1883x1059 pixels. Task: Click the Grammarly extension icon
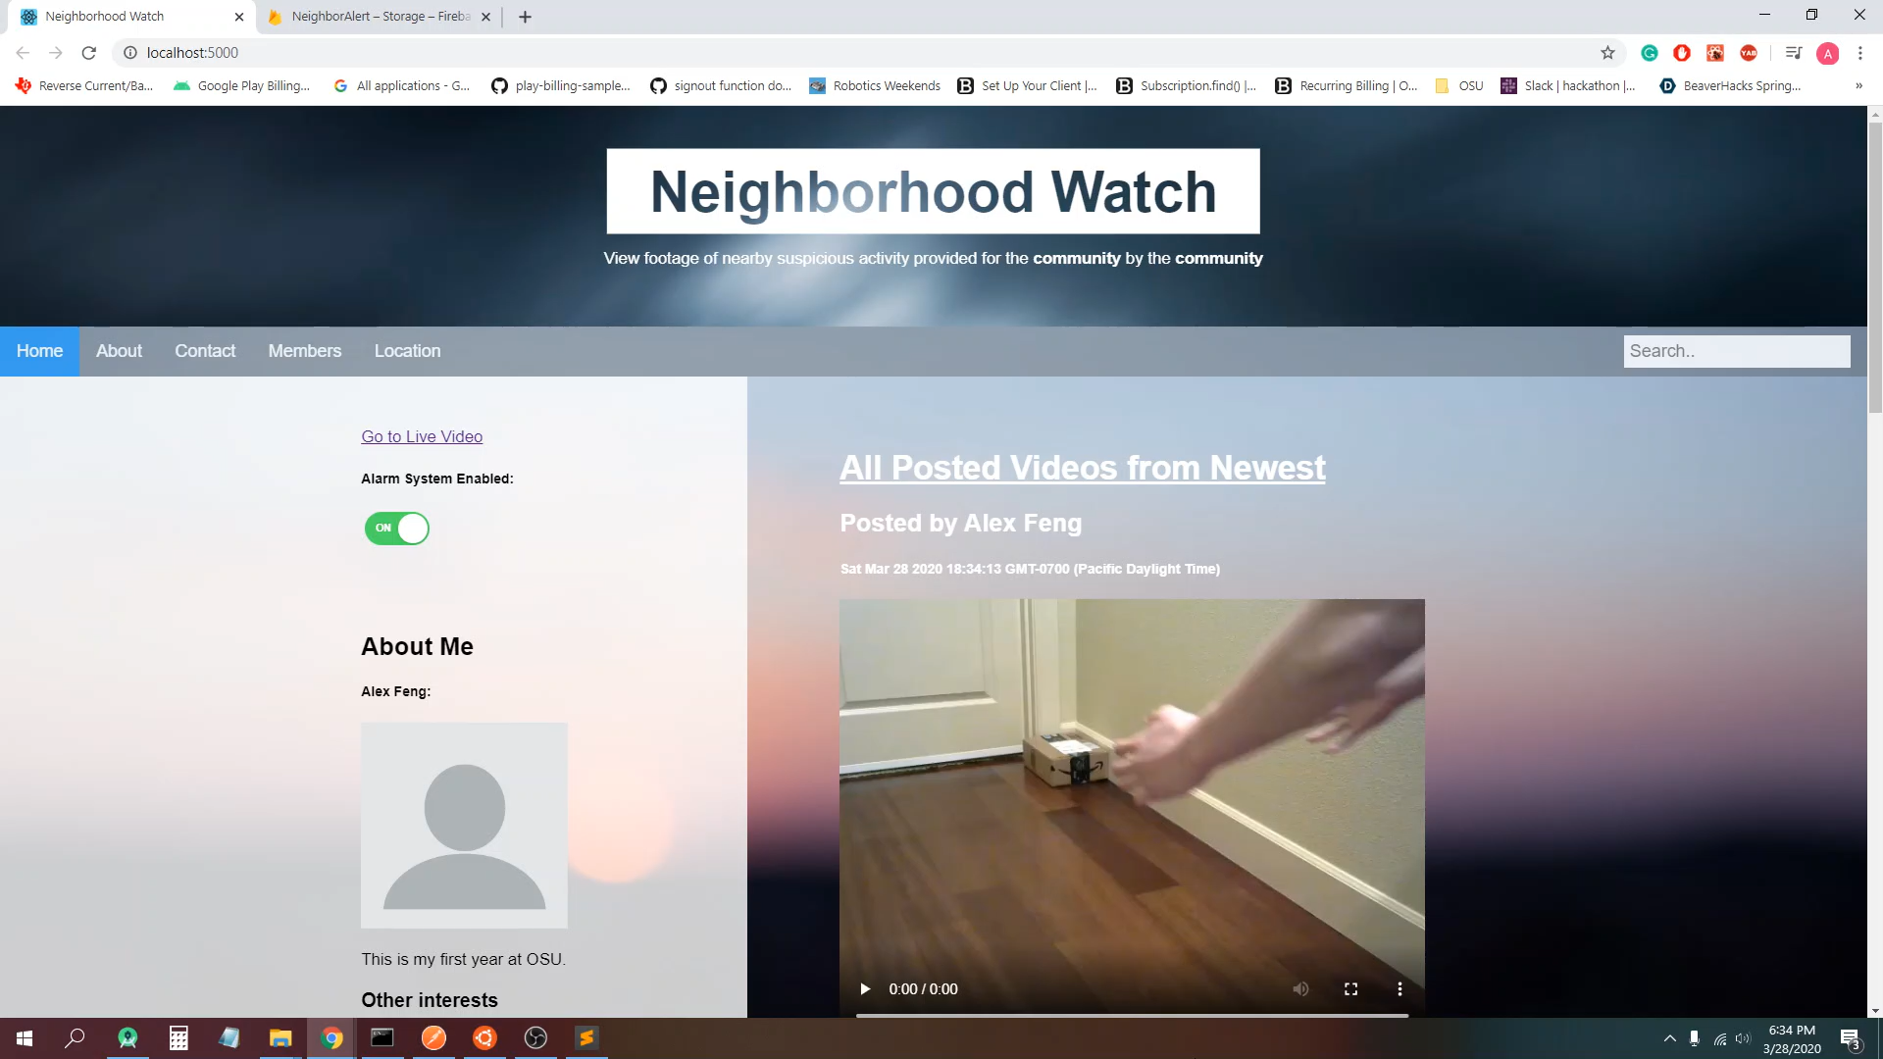pyautogui.click(x=1650, y=53)
